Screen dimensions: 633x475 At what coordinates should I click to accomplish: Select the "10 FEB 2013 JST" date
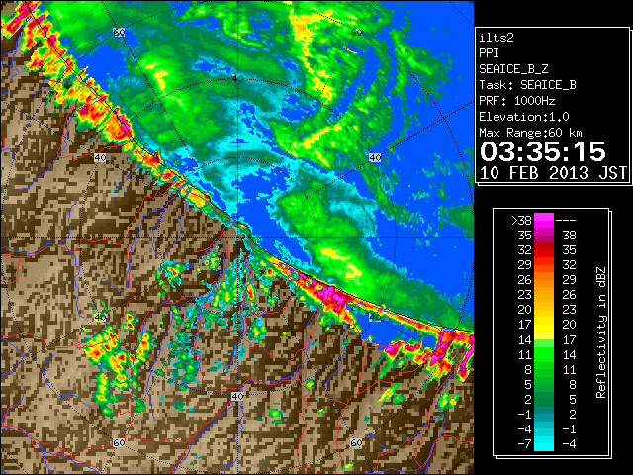(x=553, y=173)
